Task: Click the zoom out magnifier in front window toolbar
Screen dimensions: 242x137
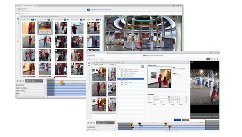Action: point(214,59)
